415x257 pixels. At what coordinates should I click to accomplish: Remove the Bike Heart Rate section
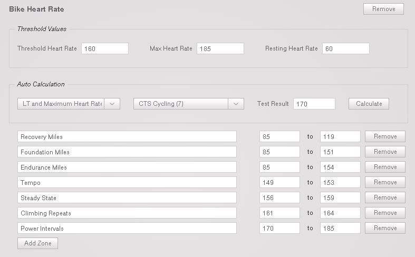pyautogui.click(x=383, y=9)
